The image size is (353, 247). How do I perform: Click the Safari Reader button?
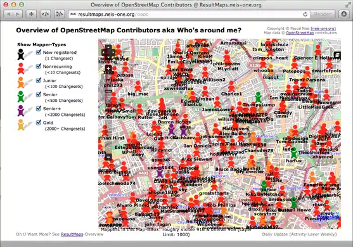coord(323,14)
